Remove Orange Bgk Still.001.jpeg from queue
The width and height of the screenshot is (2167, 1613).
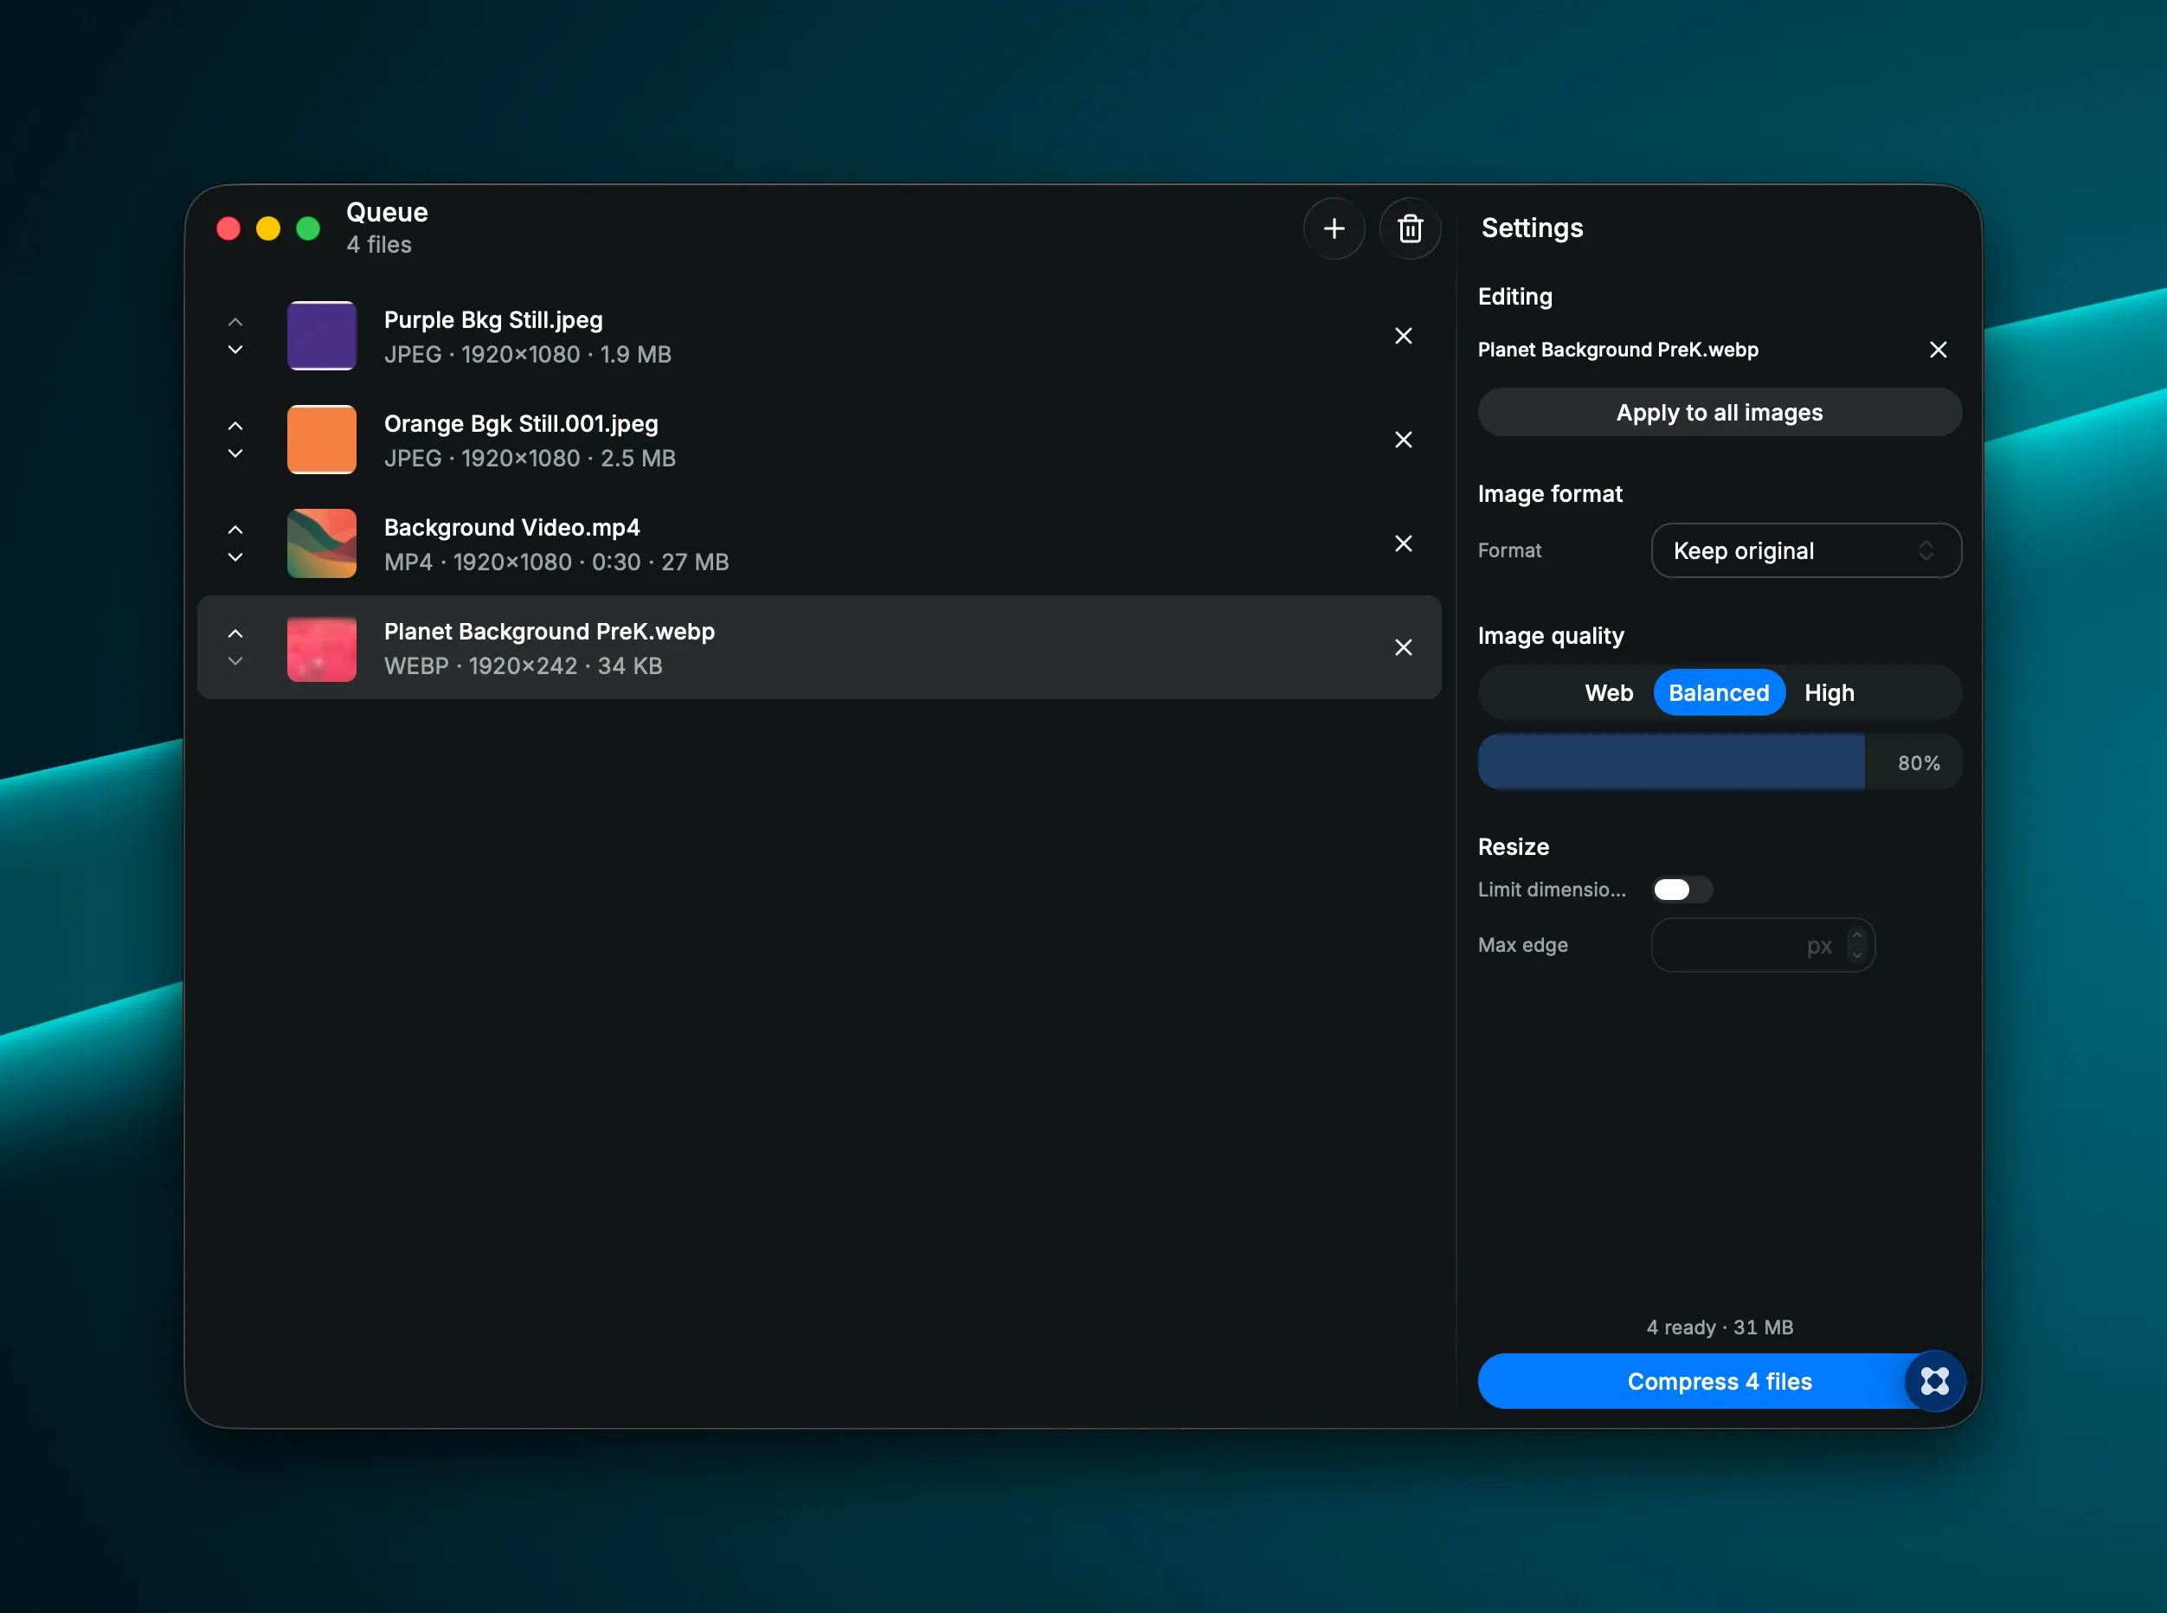pos(1404,440)
